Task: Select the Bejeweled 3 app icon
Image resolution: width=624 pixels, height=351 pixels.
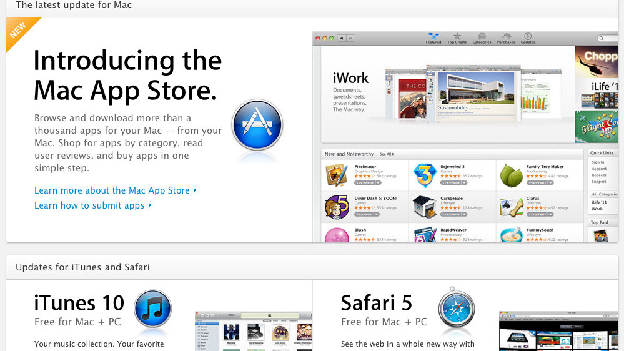Action: tap(425, 175)
